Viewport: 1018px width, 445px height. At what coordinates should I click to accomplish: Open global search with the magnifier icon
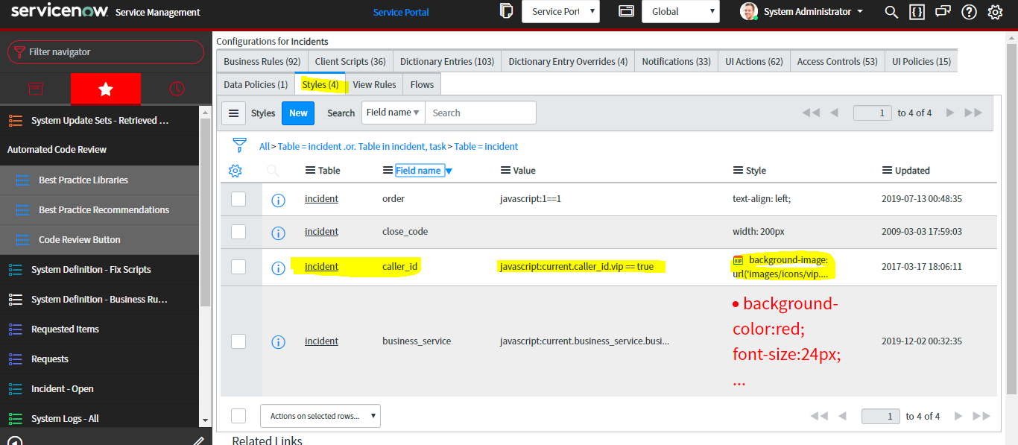pos(891,12)
